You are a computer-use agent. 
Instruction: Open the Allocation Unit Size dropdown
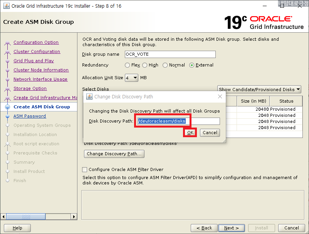[x=131, y=78]
